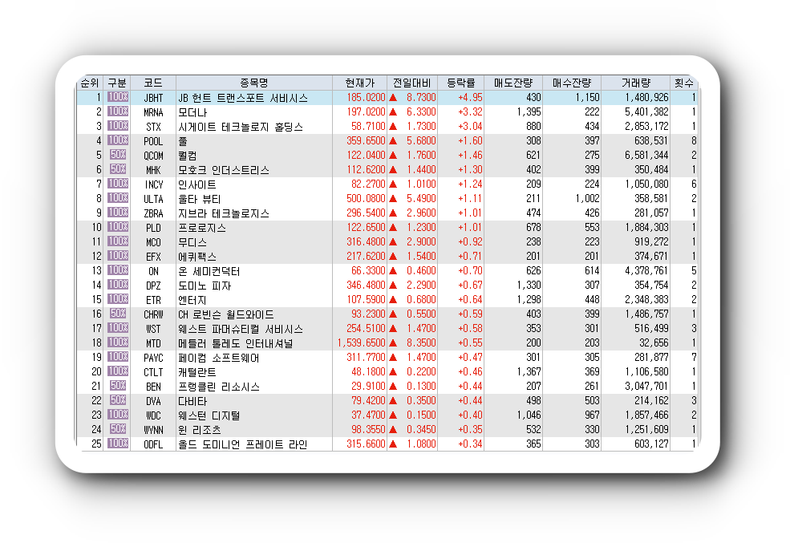Click current price 1,539.6500

[361, 343]
